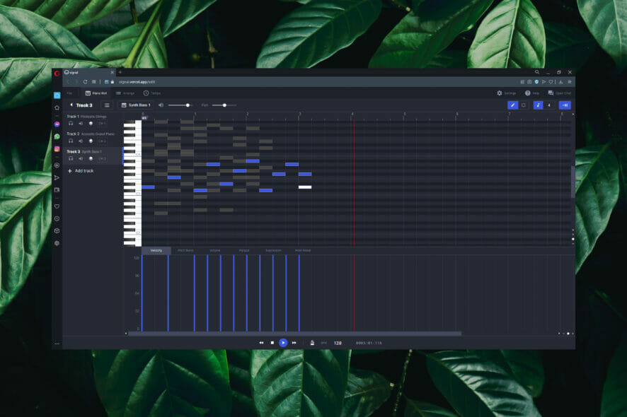The height and width of the screenshot is (417, 627).
Task: Toggle Track 2 ghost note layers icon
Action: point(91,141)
